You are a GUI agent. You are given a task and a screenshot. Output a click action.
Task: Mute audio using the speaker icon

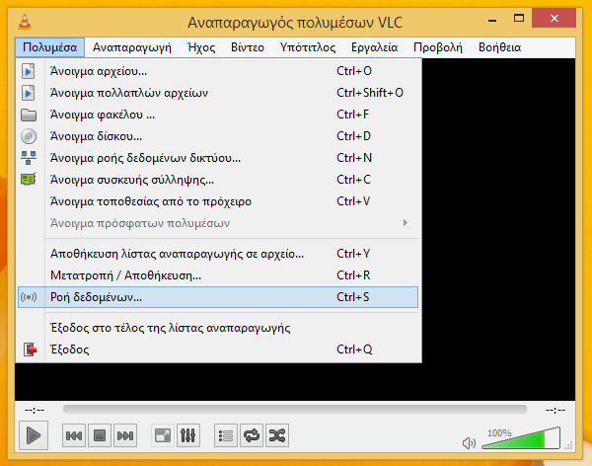click(469, 443)
